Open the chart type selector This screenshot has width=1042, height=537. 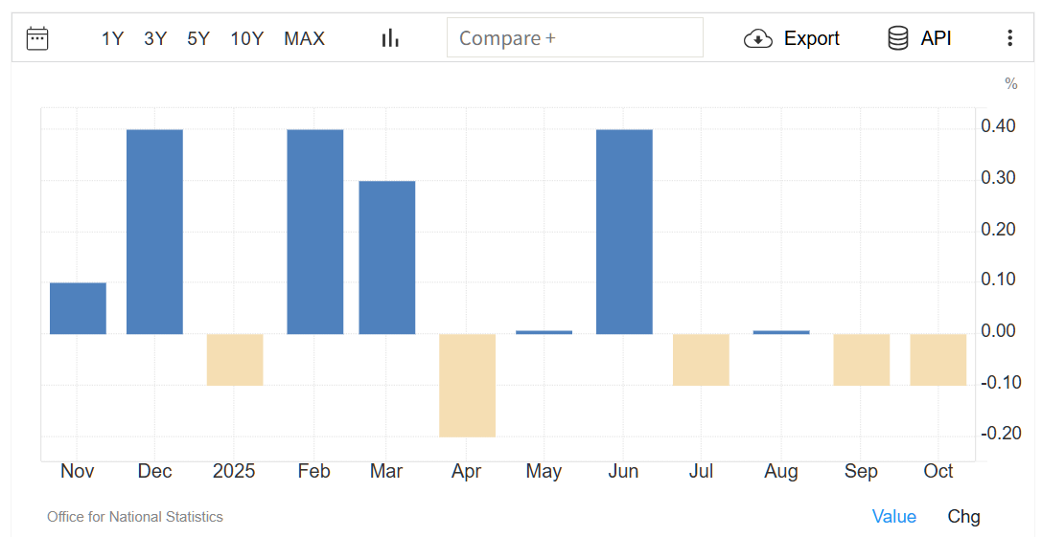pyautogui.click(x=390, y=38)
